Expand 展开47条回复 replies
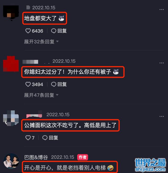The image size is (168, 173). tap(41, 95)
